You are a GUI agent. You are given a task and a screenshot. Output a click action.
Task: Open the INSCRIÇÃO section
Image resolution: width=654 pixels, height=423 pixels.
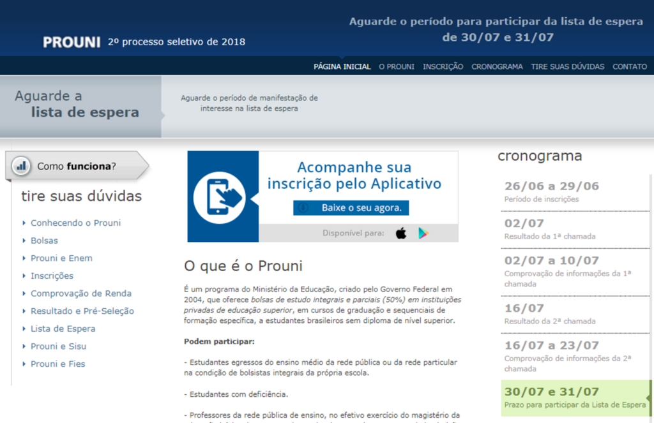pos(443,66)
